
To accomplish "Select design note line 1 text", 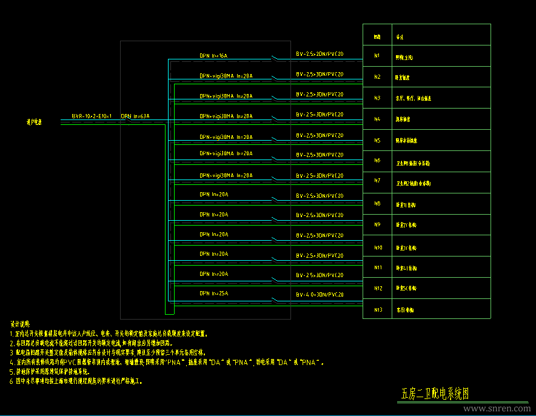I will click(109, 334).
